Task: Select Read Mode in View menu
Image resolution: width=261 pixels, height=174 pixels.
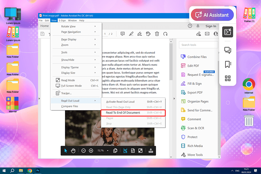Action: (76, 80)
